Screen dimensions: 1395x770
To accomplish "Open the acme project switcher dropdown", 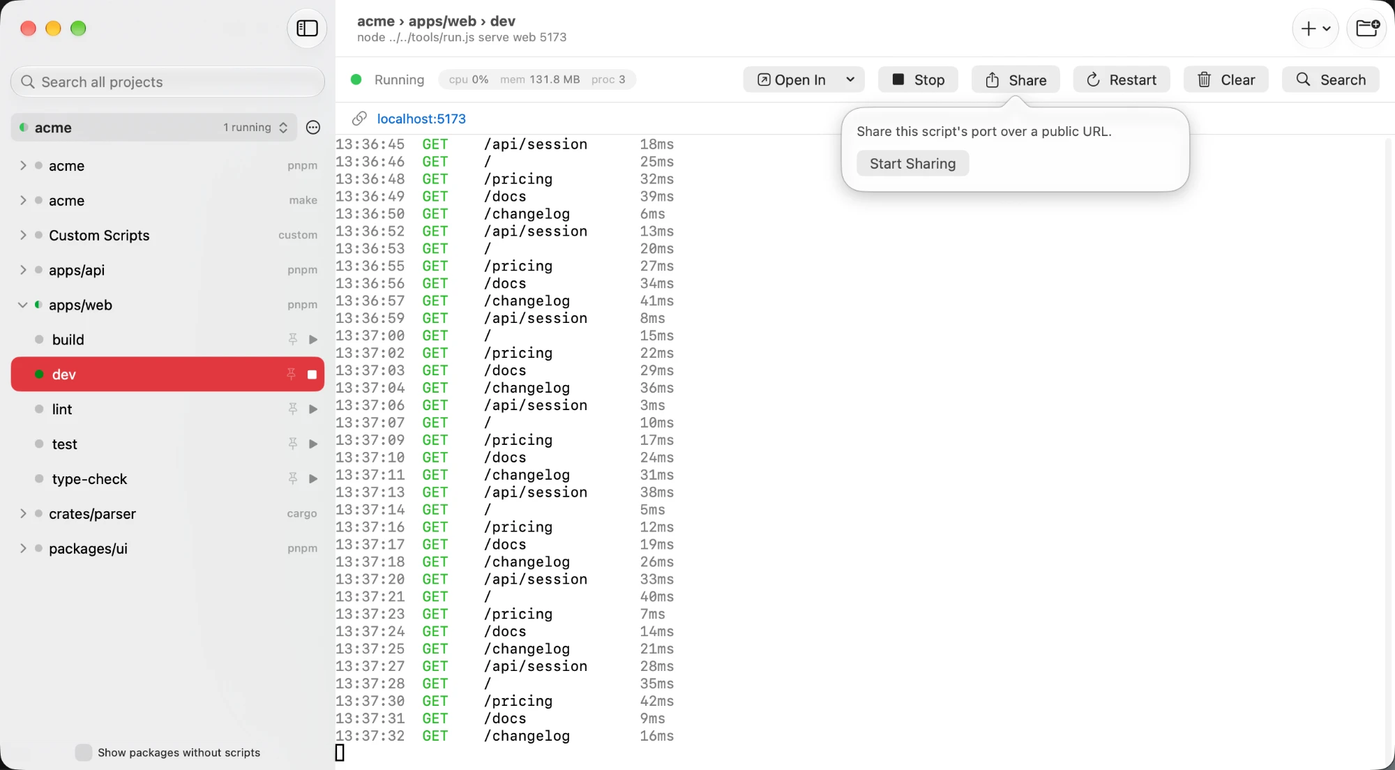I will (x=154, y=127).
